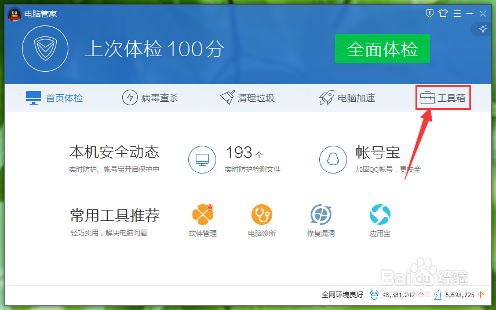Open 帐号宝 account protection heading
Viewport: 496px width, 310px height.
pos(378,153)
